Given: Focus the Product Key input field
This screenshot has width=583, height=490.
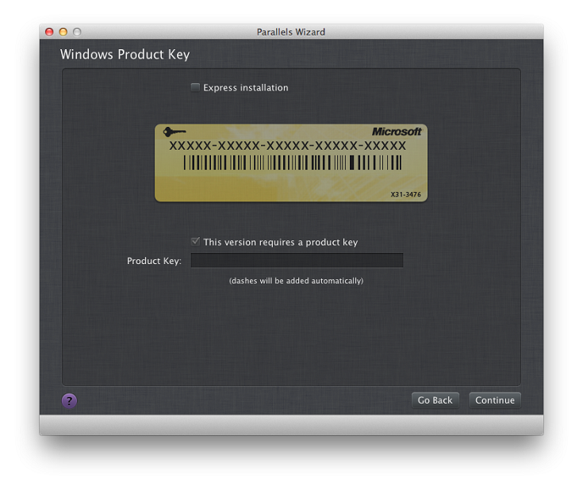Looking at the screenshot, I should tap(297, 260).
